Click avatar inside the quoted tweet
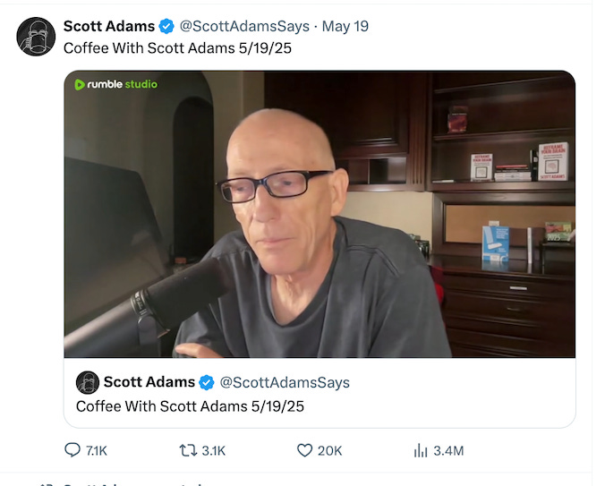This screenshot has height=486, width=605. click(x=88, y=382)
